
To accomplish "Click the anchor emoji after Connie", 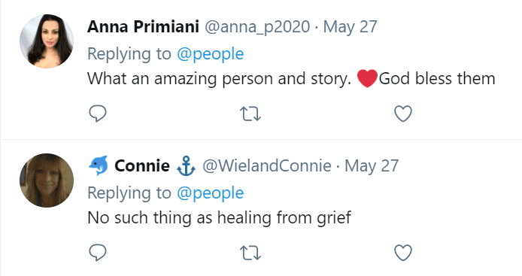I will tap(186, 165).
